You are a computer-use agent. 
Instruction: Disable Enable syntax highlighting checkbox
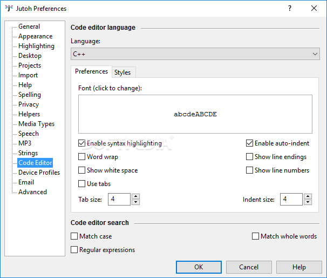pos(82,143)
